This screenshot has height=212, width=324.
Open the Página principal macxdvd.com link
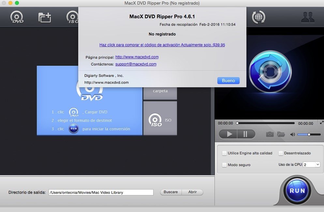[137, 57]
